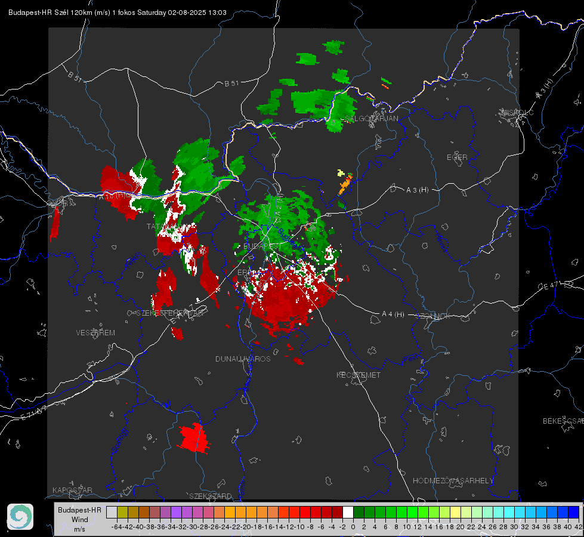
Task: Click the swirl logo icon beside the legend
Action: [x=20, y=517]
